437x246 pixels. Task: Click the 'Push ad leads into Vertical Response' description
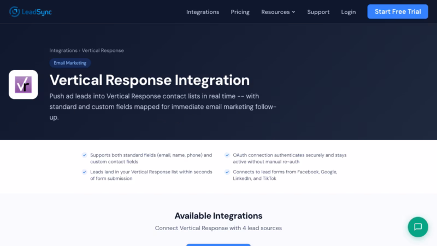coord(163,107)
